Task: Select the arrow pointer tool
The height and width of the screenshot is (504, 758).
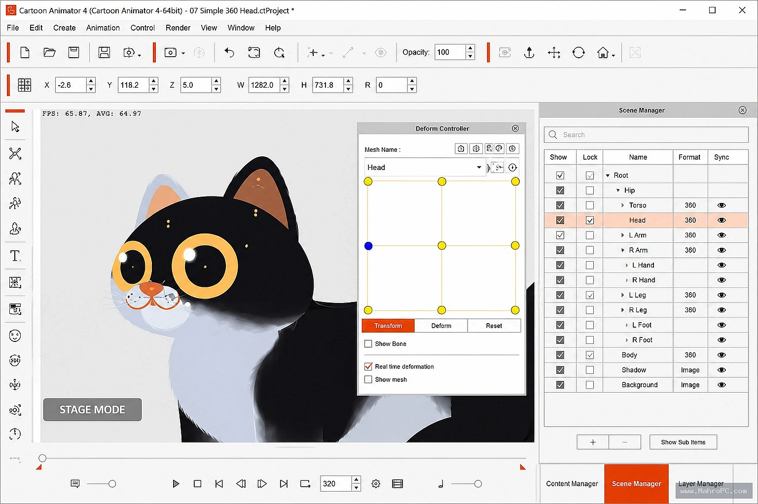Action: [15, 127]
